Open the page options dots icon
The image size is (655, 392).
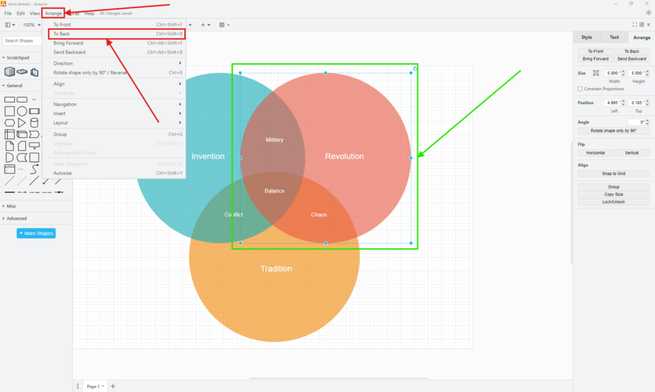click(x=77, y=386)
